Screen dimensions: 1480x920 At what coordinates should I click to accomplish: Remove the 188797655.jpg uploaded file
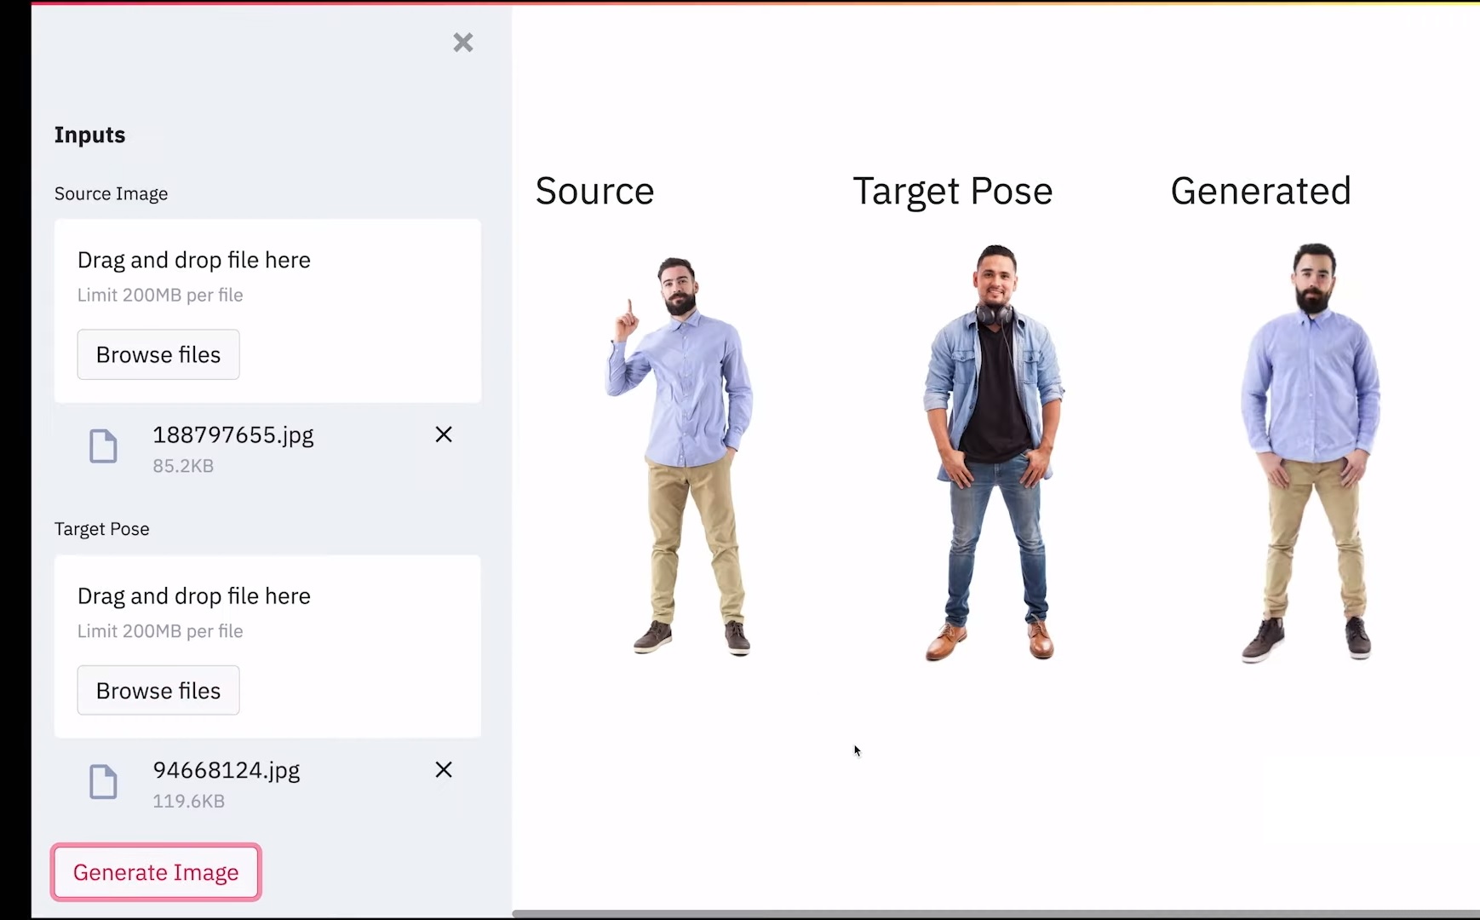click(444, 434)
